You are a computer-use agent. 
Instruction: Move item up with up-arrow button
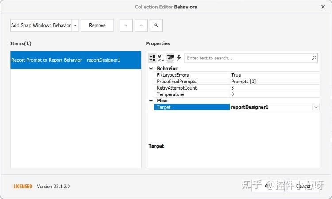coord(141,25)
